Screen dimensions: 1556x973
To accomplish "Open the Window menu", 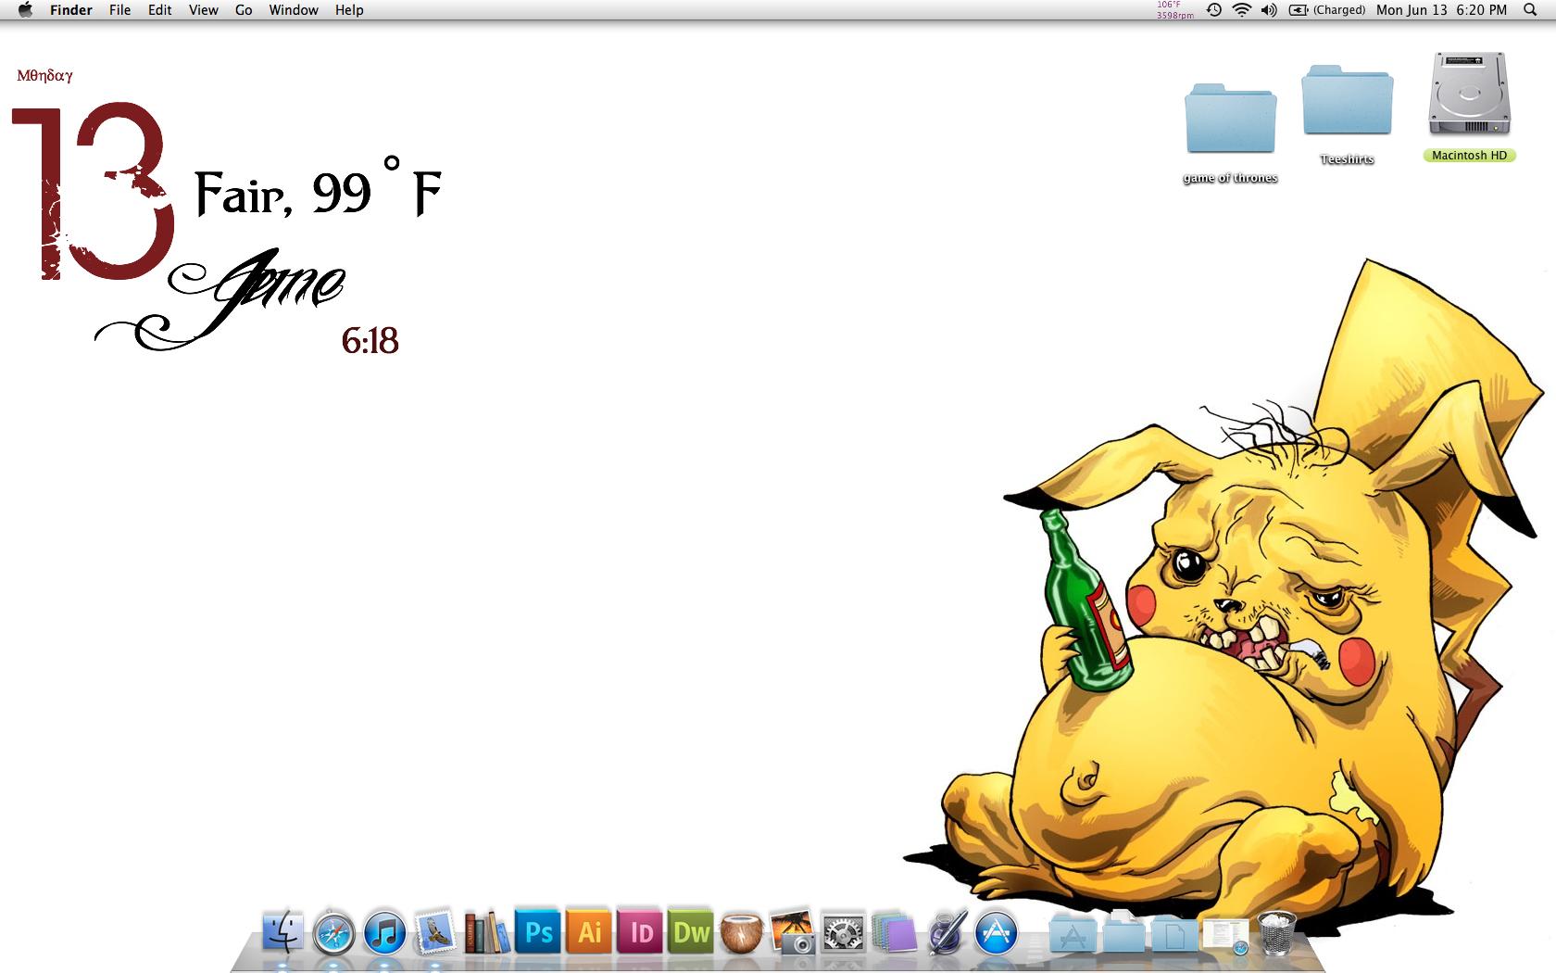I will point(294,10).
